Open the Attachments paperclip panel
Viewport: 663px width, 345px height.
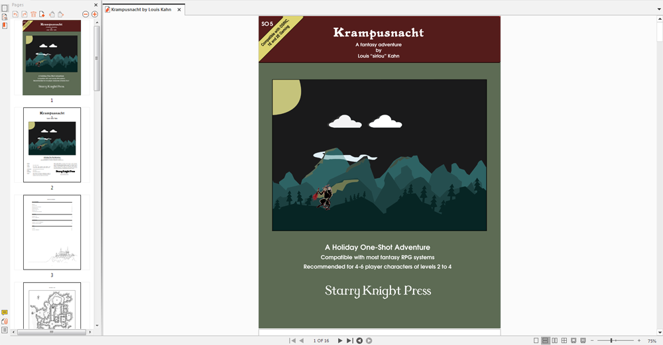pyautogui.click(x=5, y=321)
